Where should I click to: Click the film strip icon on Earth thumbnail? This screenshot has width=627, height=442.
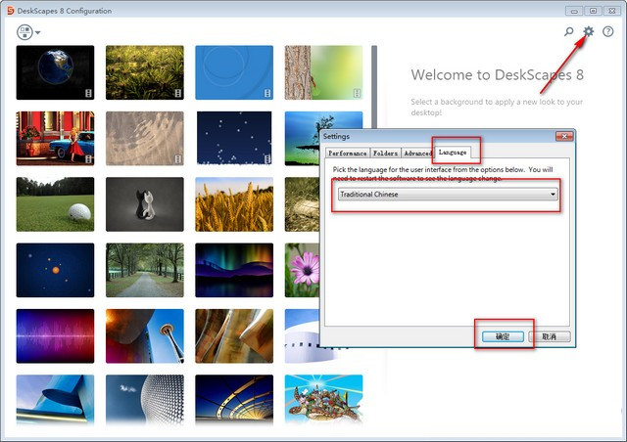tap(89, 93)
